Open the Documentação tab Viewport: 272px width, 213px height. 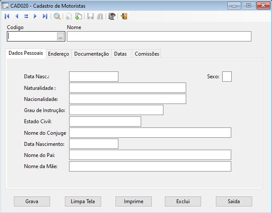point(91,54)
